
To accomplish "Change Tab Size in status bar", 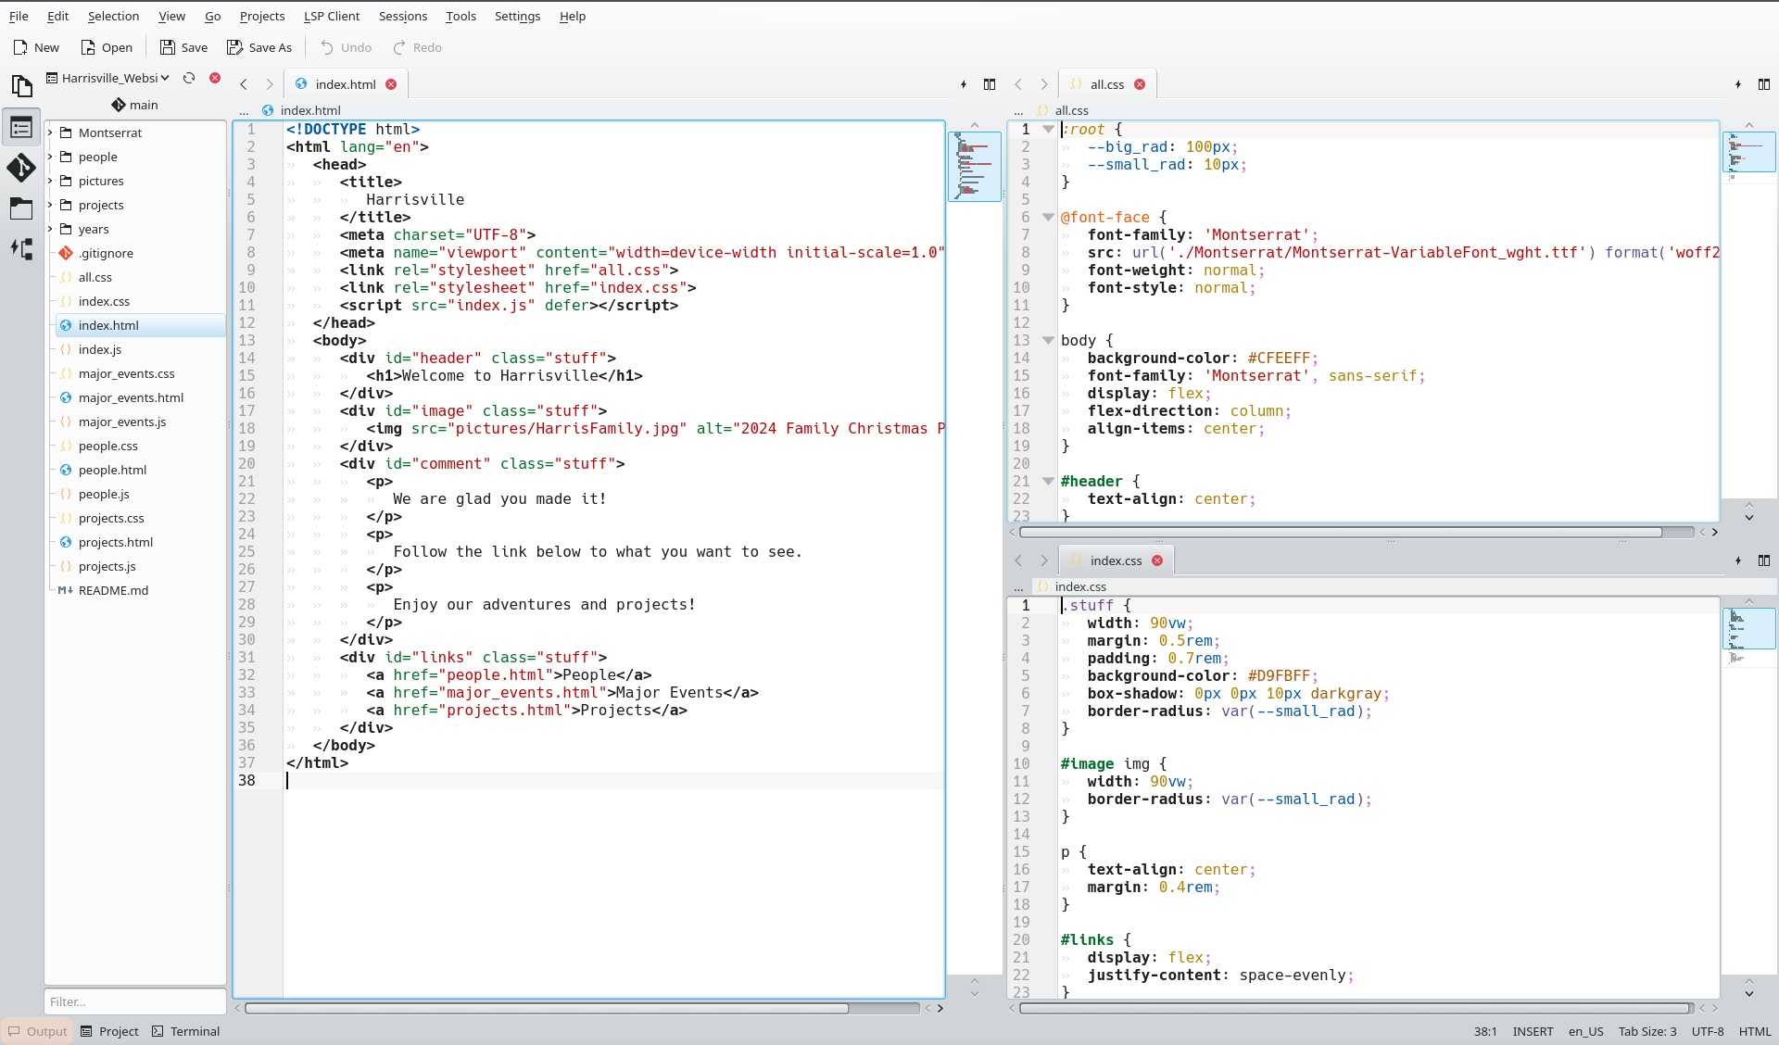I will (1647, 1031).
